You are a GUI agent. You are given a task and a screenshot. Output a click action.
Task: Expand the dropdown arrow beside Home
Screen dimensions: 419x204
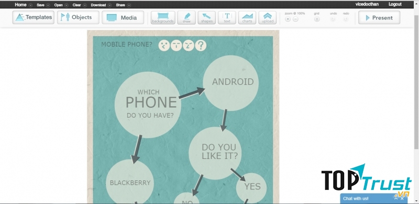pyautogui.click(x=30, y=5)
